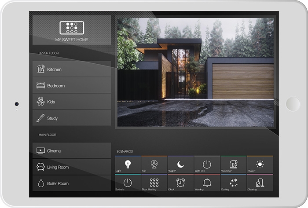Run the Cleaning vacuum scenario
The height and width of the screenshot is (208, 308).
pyautogui.click(x=260, y=182)
